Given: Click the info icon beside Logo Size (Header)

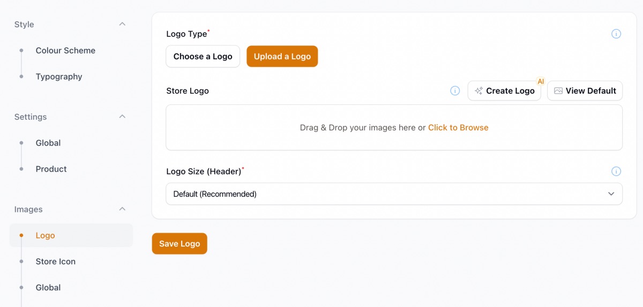Looking at the screenshot, I should point(616,171).
